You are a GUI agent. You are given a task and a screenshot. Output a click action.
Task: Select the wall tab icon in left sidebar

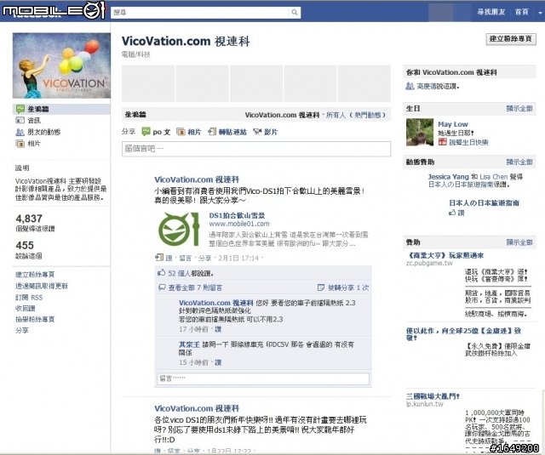[20, 109]
